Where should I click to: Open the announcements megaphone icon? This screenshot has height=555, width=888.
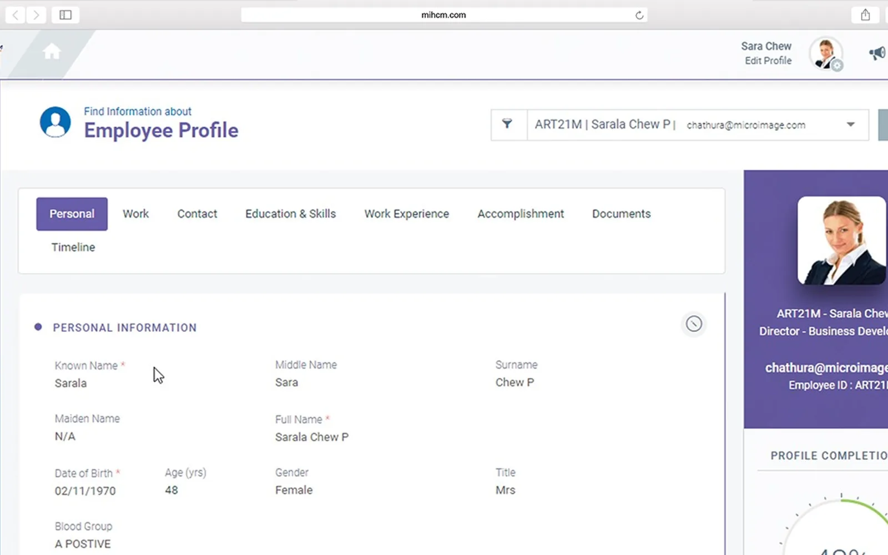tap(877, 53)
